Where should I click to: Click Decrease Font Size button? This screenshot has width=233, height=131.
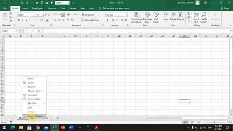[50, 15]
